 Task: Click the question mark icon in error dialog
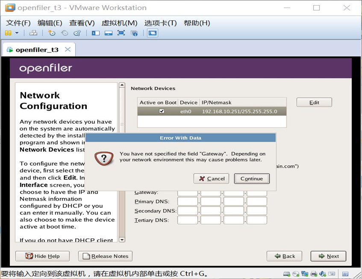pos(104,158)
